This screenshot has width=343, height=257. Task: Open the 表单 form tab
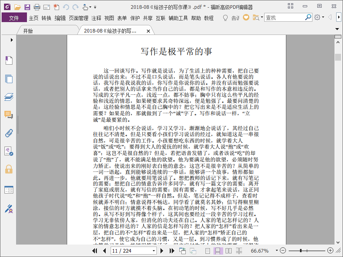[122, 18]
